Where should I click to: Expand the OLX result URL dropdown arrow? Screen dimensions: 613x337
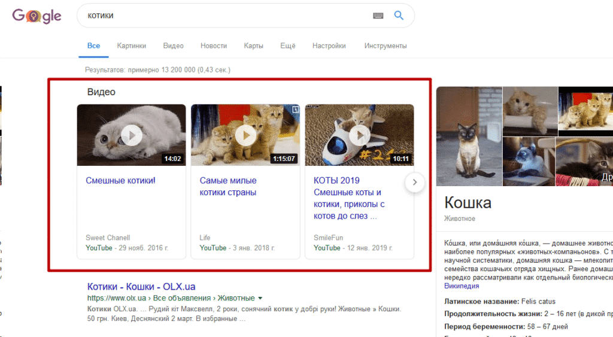click(260, 298)
